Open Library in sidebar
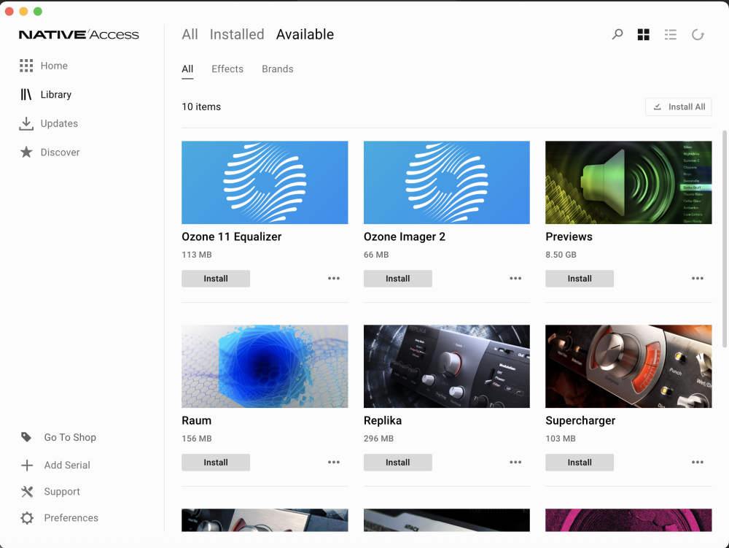The image size is (729, 548). point(56,94)
